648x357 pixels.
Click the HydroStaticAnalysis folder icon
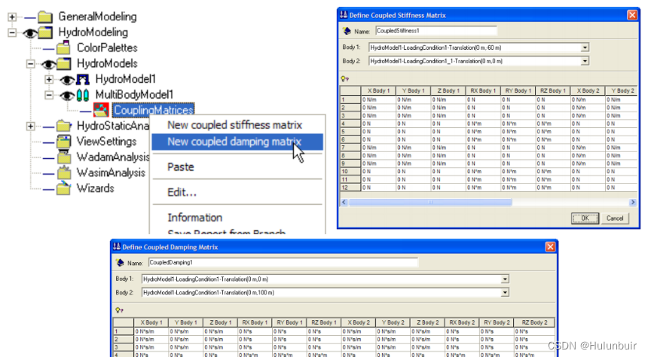63,126
